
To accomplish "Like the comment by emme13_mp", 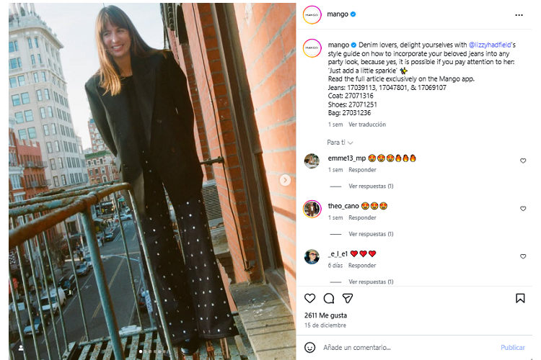I will point(523,161).
